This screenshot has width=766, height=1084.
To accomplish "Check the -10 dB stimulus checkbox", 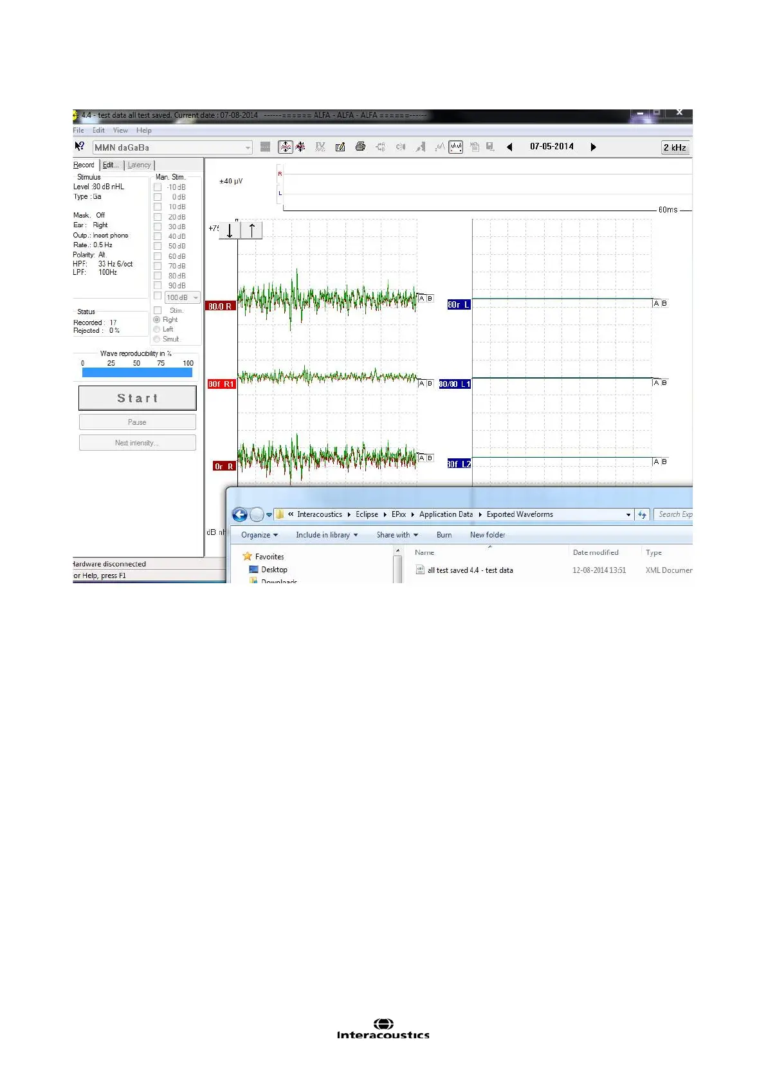I will click(x=158, y=187).
